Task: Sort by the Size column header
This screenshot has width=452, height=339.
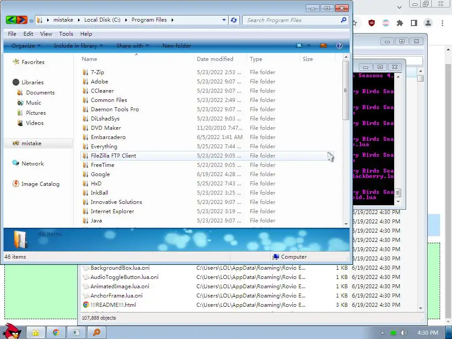Action: (x=318, y=59)
